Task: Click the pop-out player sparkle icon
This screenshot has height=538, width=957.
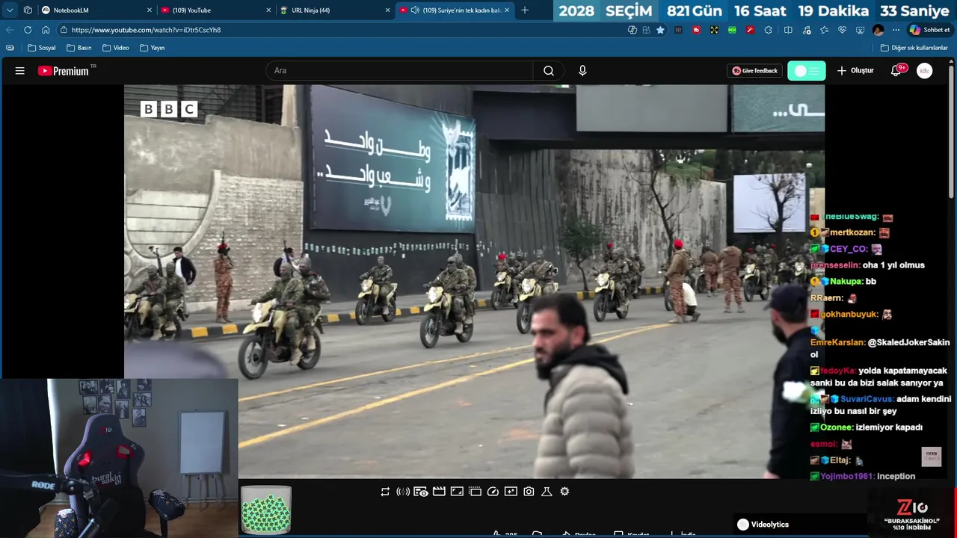Action: 511,492
